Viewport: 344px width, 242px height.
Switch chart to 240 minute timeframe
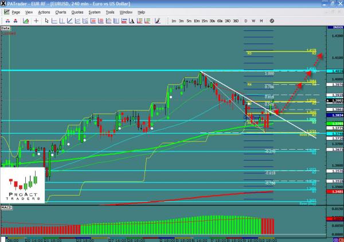(x=227, y=21)
